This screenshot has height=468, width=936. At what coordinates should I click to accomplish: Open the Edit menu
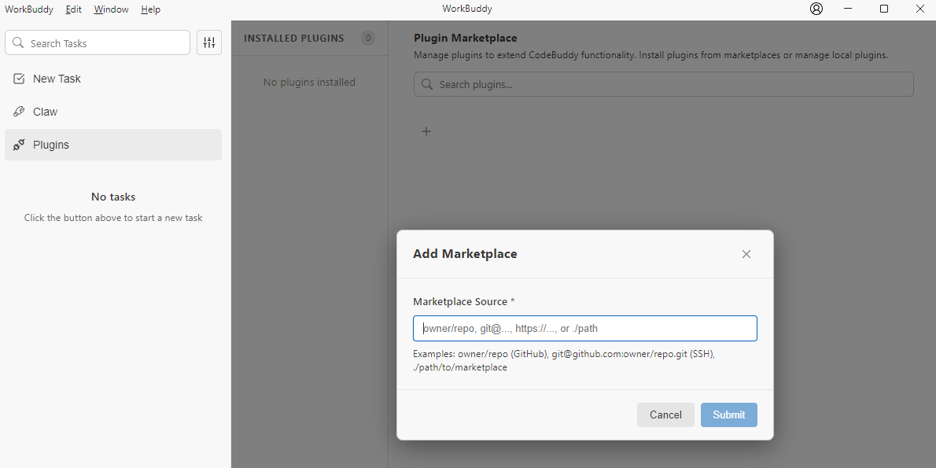73,9
